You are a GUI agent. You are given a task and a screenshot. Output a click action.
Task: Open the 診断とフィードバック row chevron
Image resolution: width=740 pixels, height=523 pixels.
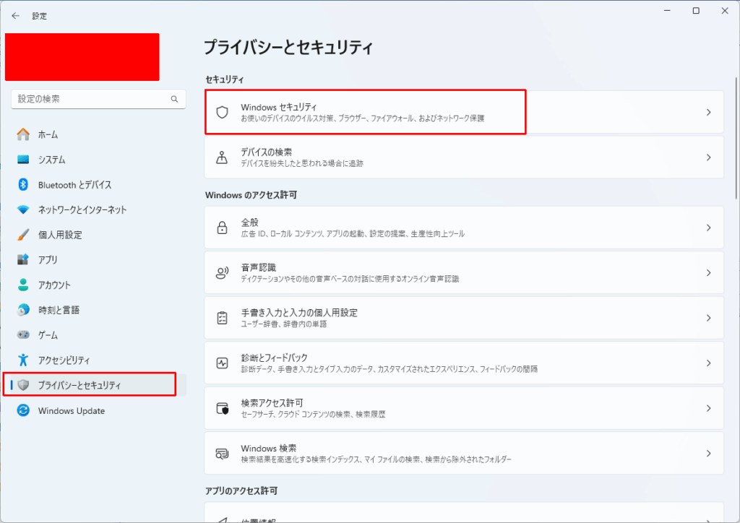(708, 363)
